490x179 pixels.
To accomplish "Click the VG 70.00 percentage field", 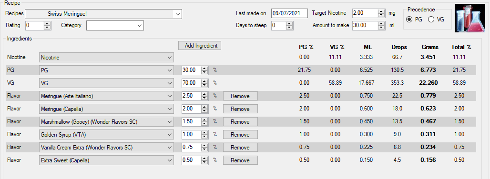I will [191, 83].
